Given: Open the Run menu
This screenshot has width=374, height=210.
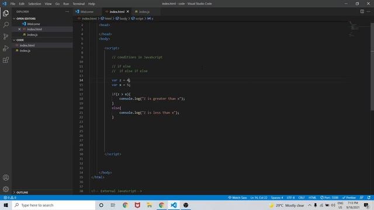Looking at the screenshot, I should [x=66, y=4].
